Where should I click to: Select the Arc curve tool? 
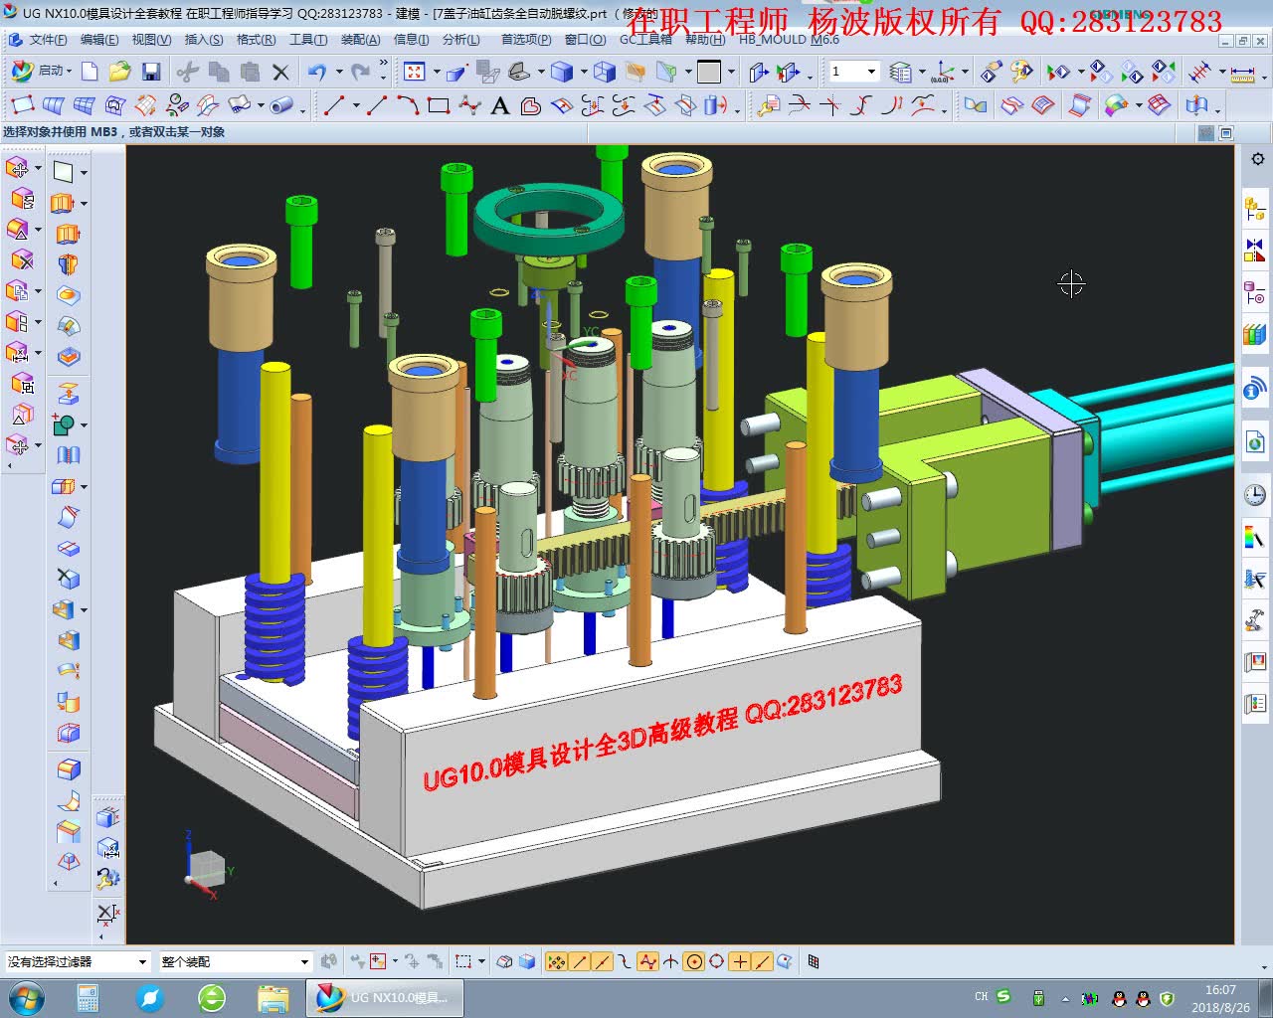coord(408,105)
